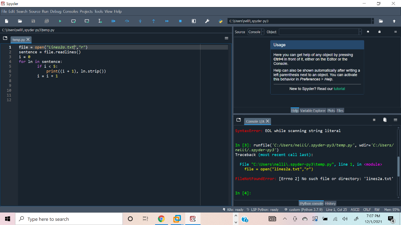Expand the working directory path dropdown
401x225 pixels.
tap(372, 21)
